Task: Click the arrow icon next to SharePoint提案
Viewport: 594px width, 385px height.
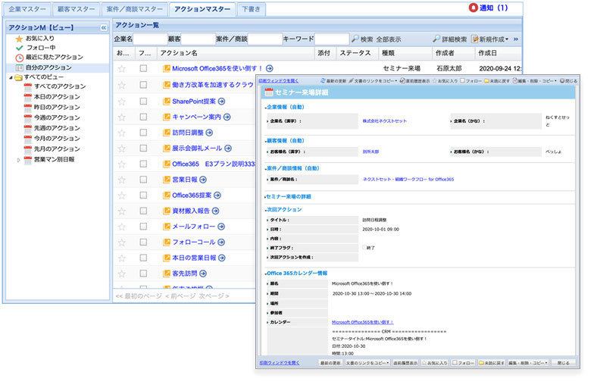Action: tap(221, 102)
